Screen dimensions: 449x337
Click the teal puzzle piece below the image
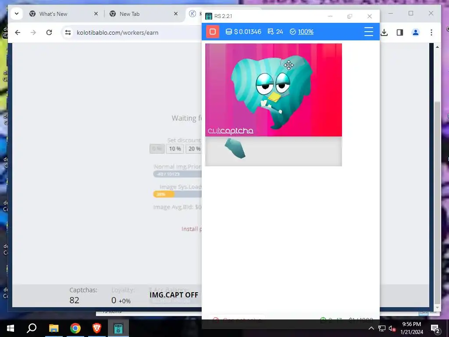(235, 148)
